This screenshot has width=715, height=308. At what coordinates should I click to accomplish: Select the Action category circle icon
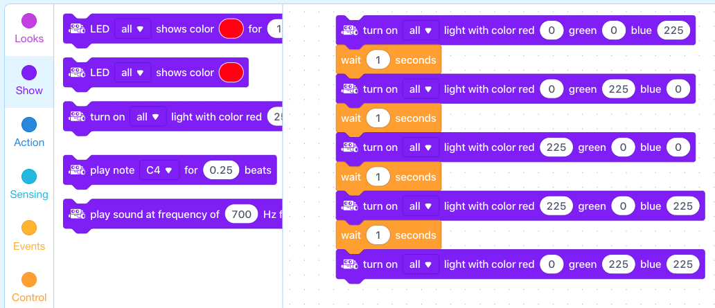29,125
